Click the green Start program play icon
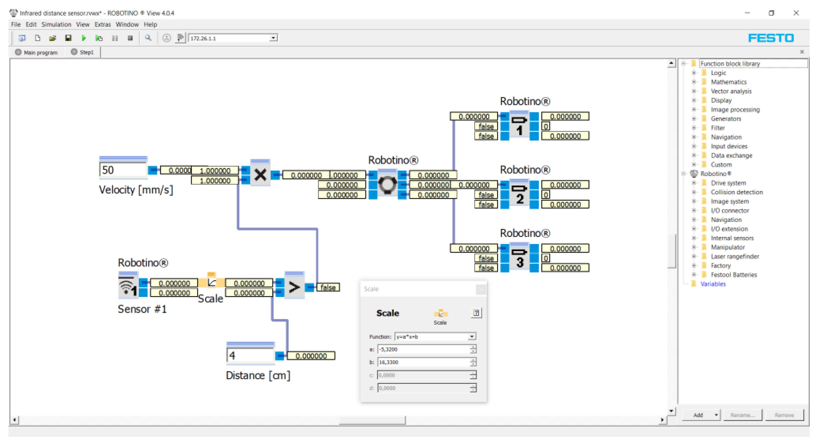 pyautogui.click(x=84, y=38)
